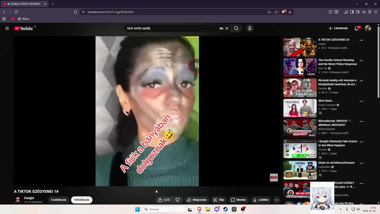Open Dwight channel avatar under the video

tap(18, 200)
